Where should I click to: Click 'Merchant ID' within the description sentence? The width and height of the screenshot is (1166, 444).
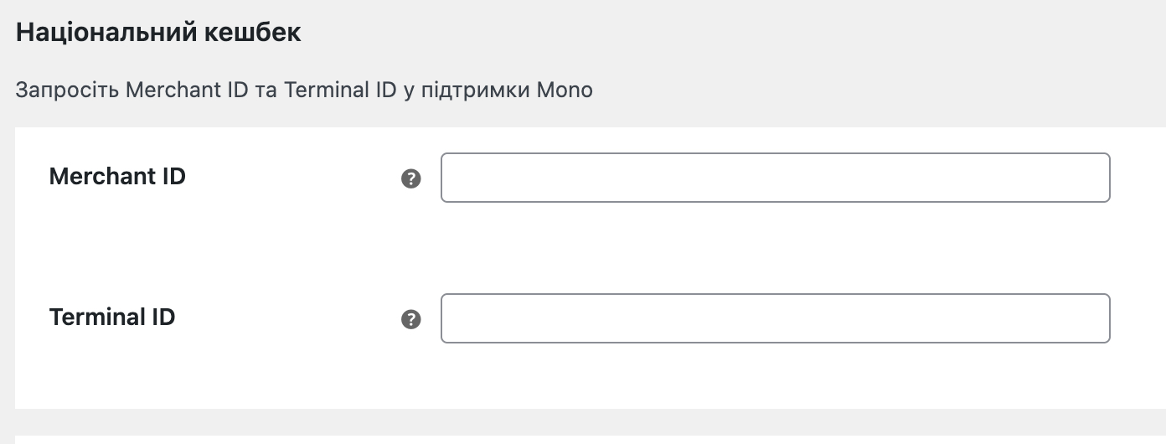[187, 90]
